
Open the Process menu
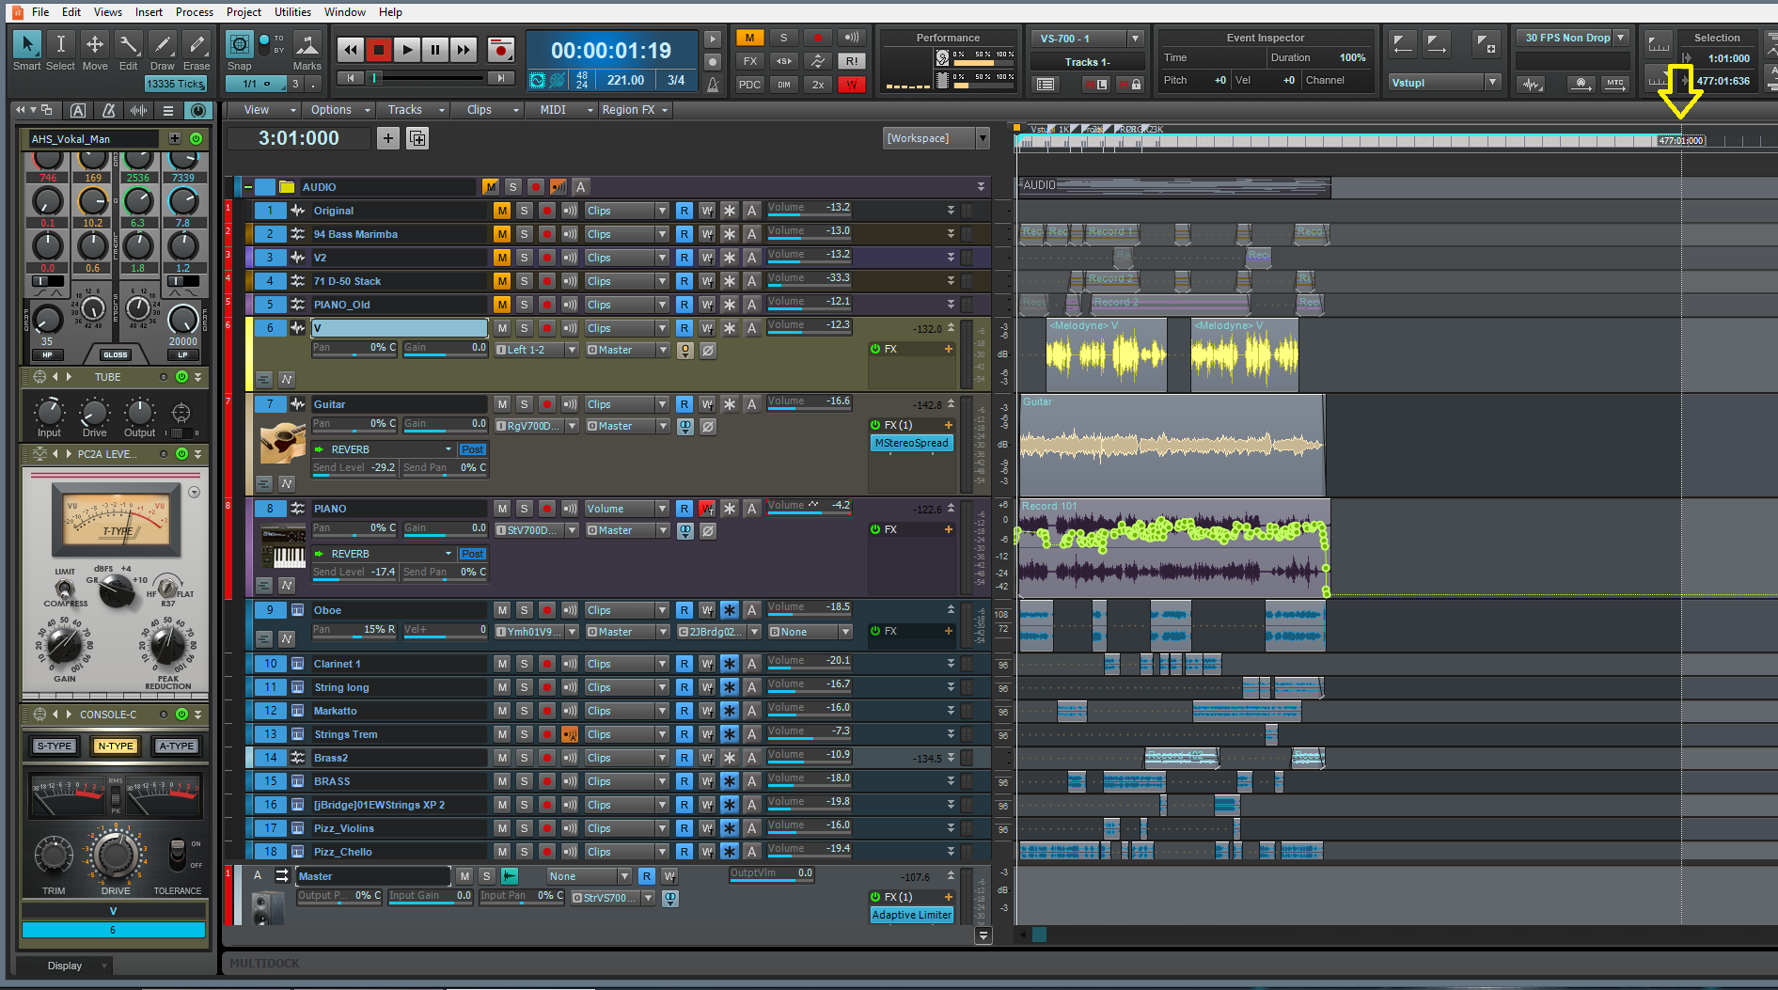194,12
